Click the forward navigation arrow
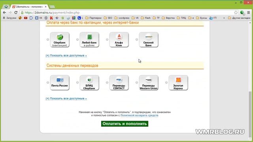 (x=10, y=13)
